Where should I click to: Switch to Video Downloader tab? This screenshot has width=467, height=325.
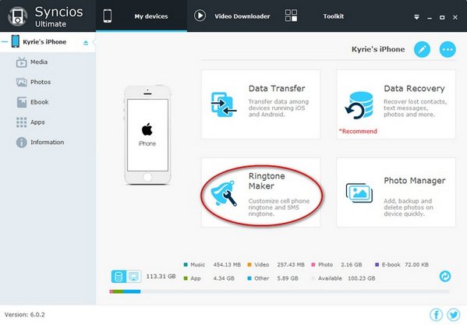(x=232, y=16)
